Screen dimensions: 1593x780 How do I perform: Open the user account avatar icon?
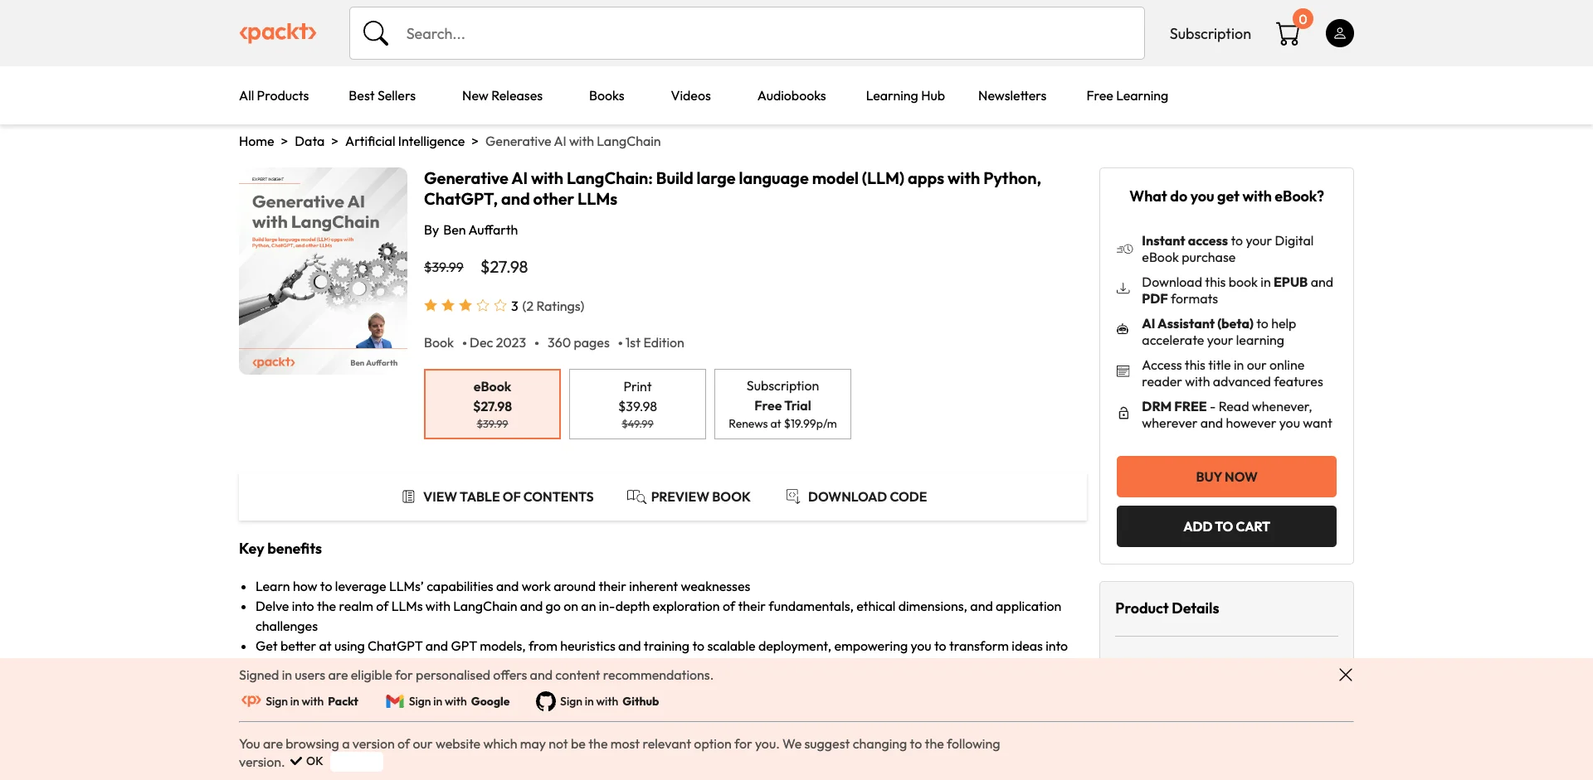point(1339,33)
